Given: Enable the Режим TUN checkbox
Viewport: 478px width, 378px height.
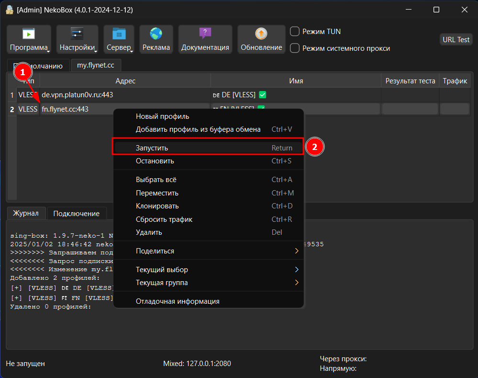Looking at the screenshot, I should pyautogui.click(x=295, y=32).
